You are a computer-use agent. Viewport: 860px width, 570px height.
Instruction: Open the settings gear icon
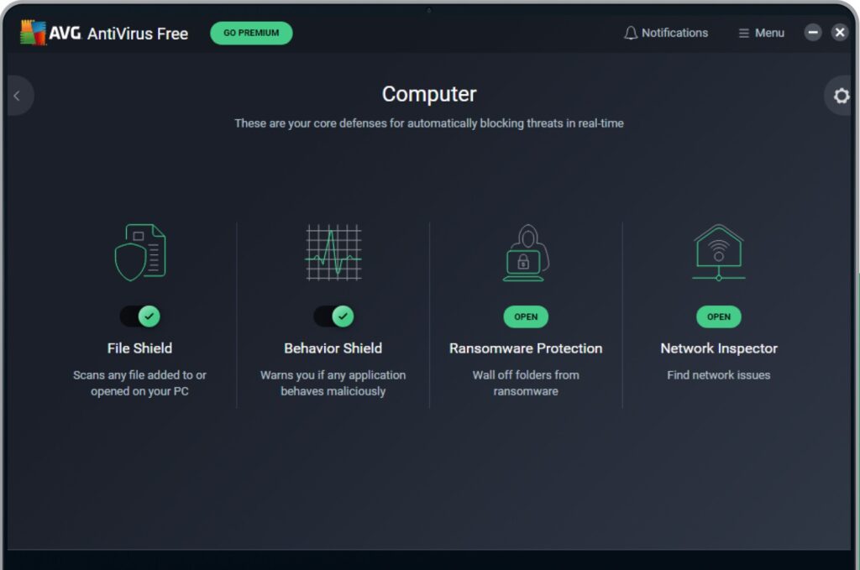[x=841, y=96]
